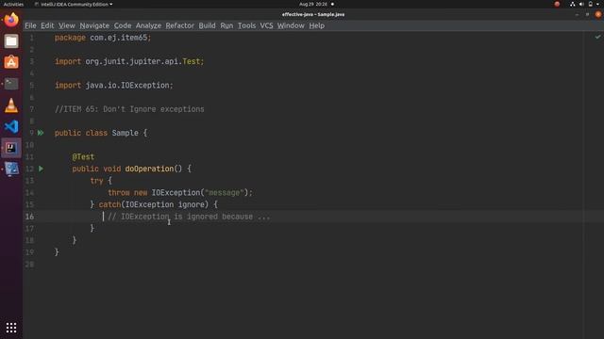Screen dimensions: 604x339
Task: Open the File menu
Action: [30, 25]
